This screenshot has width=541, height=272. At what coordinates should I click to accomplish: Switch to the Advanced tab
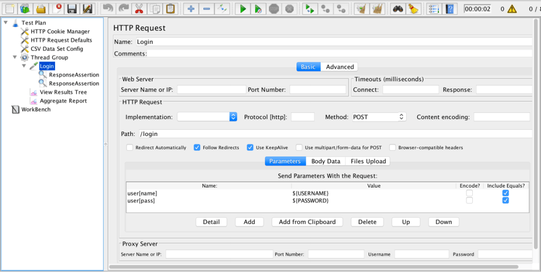340,67
